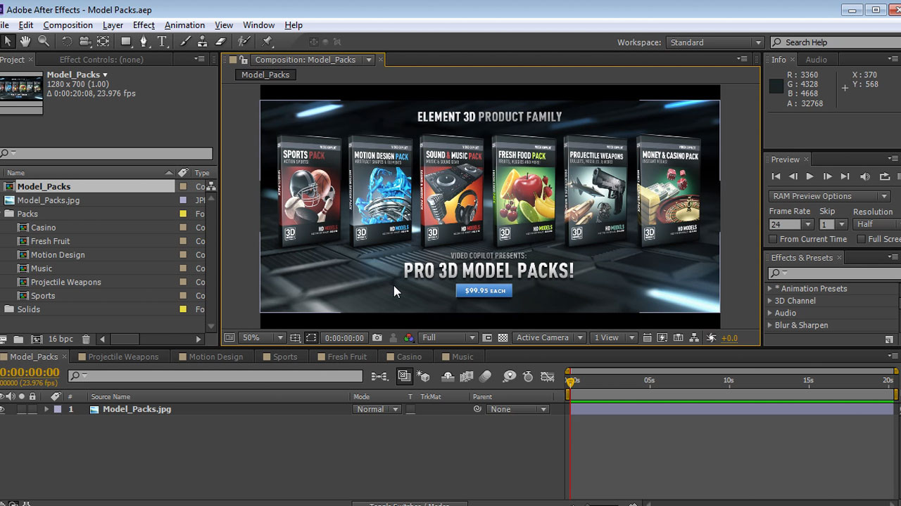The height and width of the screenshot is (506, 901).
Task: Hide the Model_Packs.jpg layer with eye toggle
Action: coord(2,409)
